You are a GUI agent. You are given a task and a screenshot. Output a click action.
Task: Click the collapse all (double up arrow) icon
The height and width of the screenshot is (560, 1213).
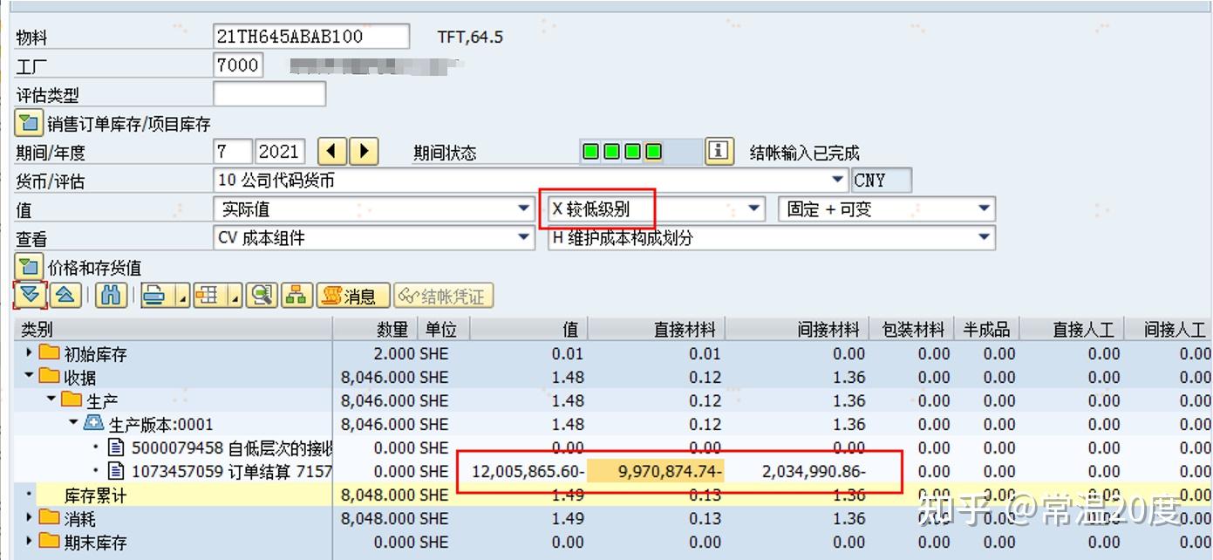point(64,295)
